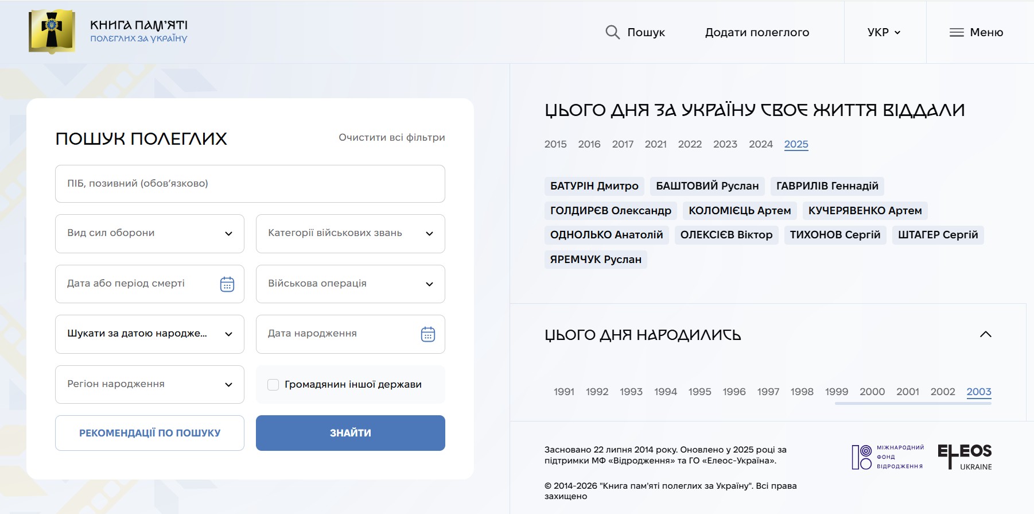Open ОЛЕКСІЄВ Віктор name tag
Image resolution: width=1034 pixels, height=514 pixels.
(x=726, y=235)
